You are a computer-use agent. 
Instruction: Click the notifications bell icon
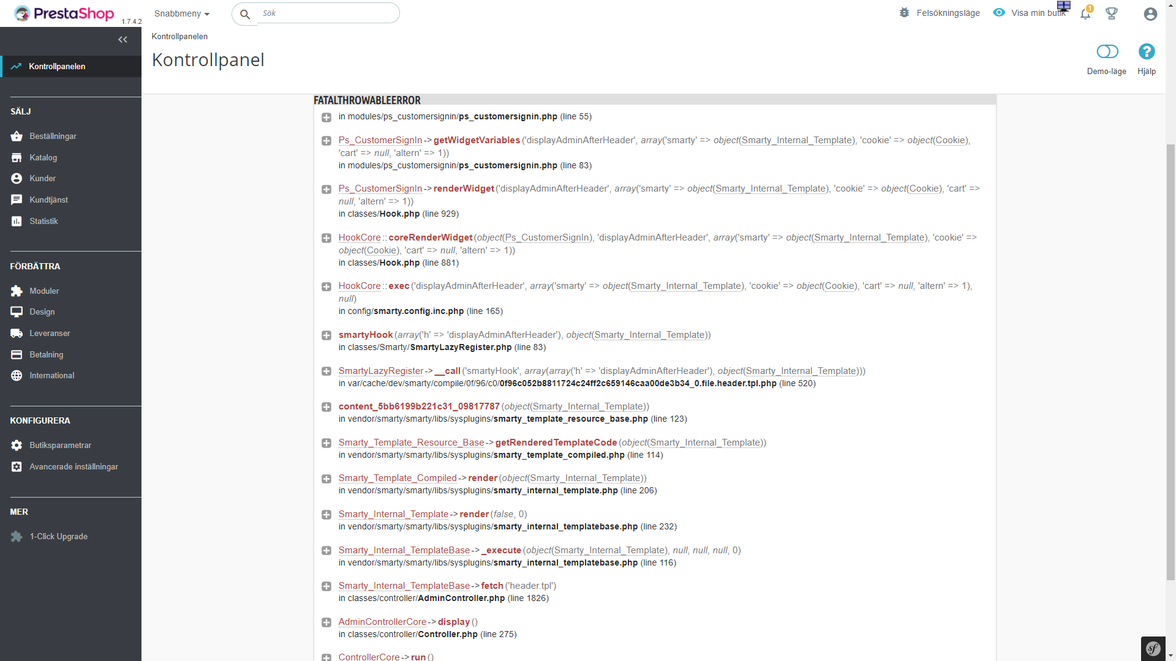click(x=1085, y=13)
